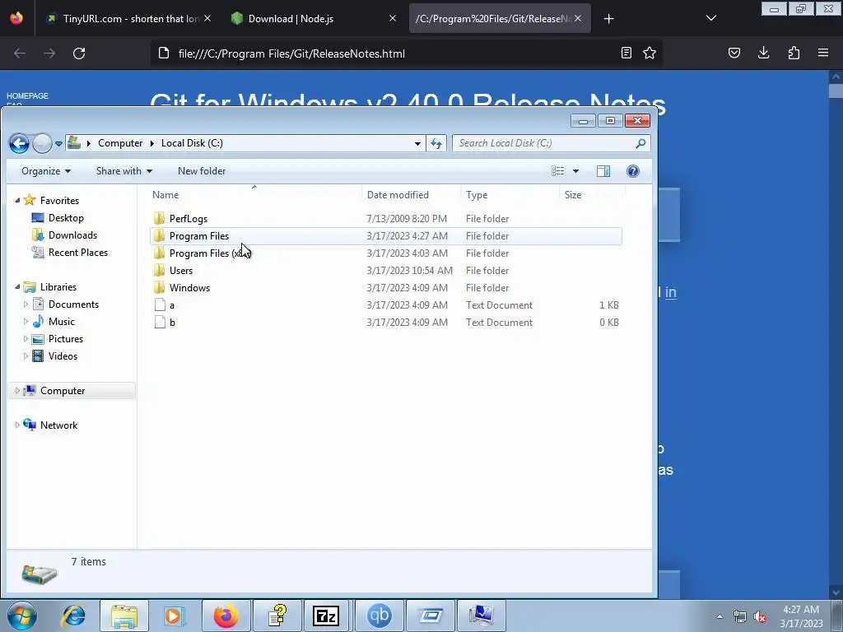
Task: Open Desktop in Favorites
Action: point(66,217)
